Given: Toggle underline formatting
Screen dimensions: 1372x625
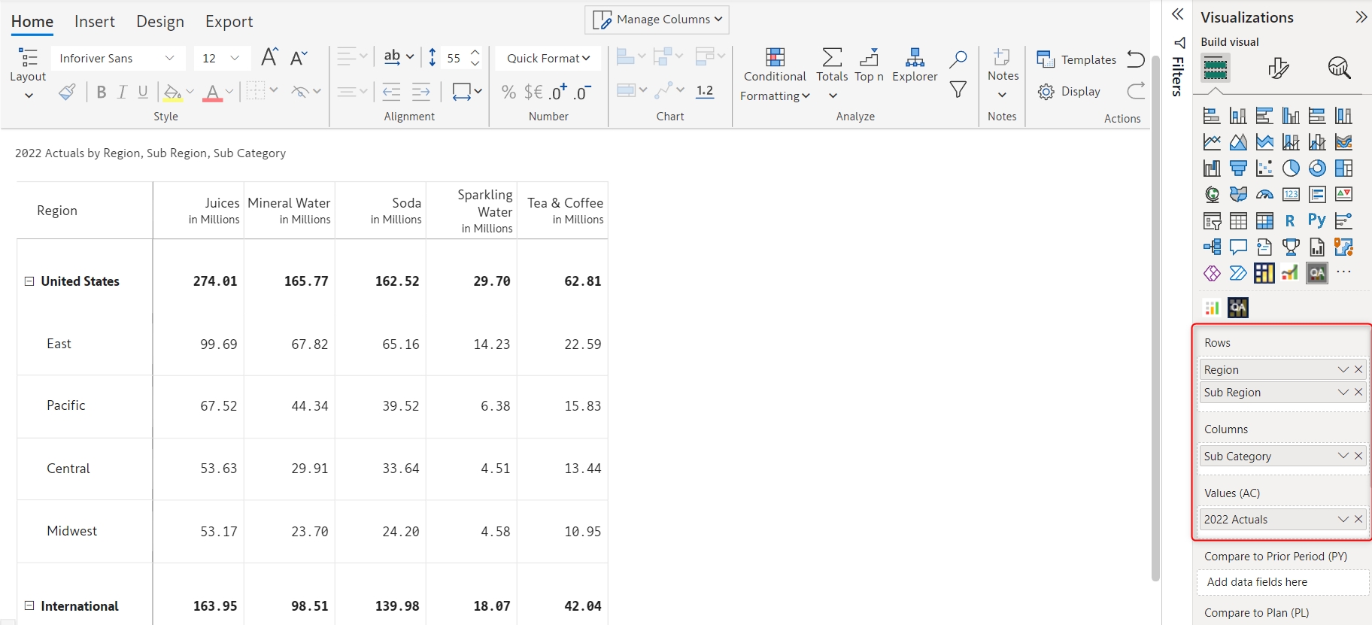Looking at the screenshot, I should click(143, 92).
